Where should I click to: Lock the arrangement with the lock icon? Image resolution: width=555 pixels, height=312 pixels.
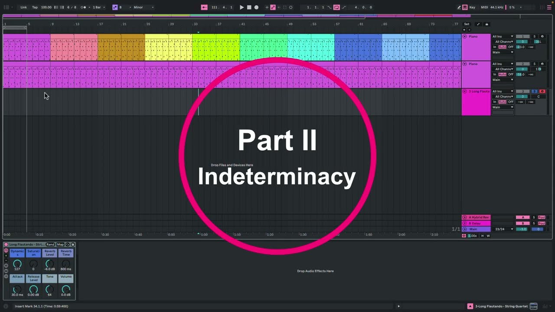coord(486,24)
